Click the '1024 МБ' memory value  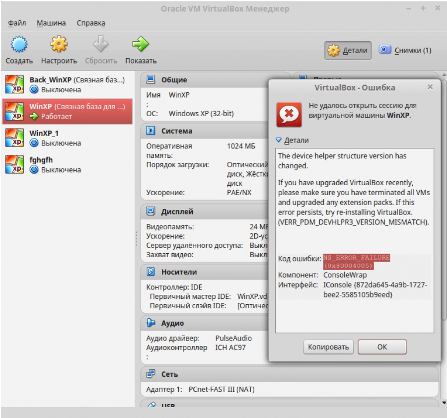click(241, 146)
